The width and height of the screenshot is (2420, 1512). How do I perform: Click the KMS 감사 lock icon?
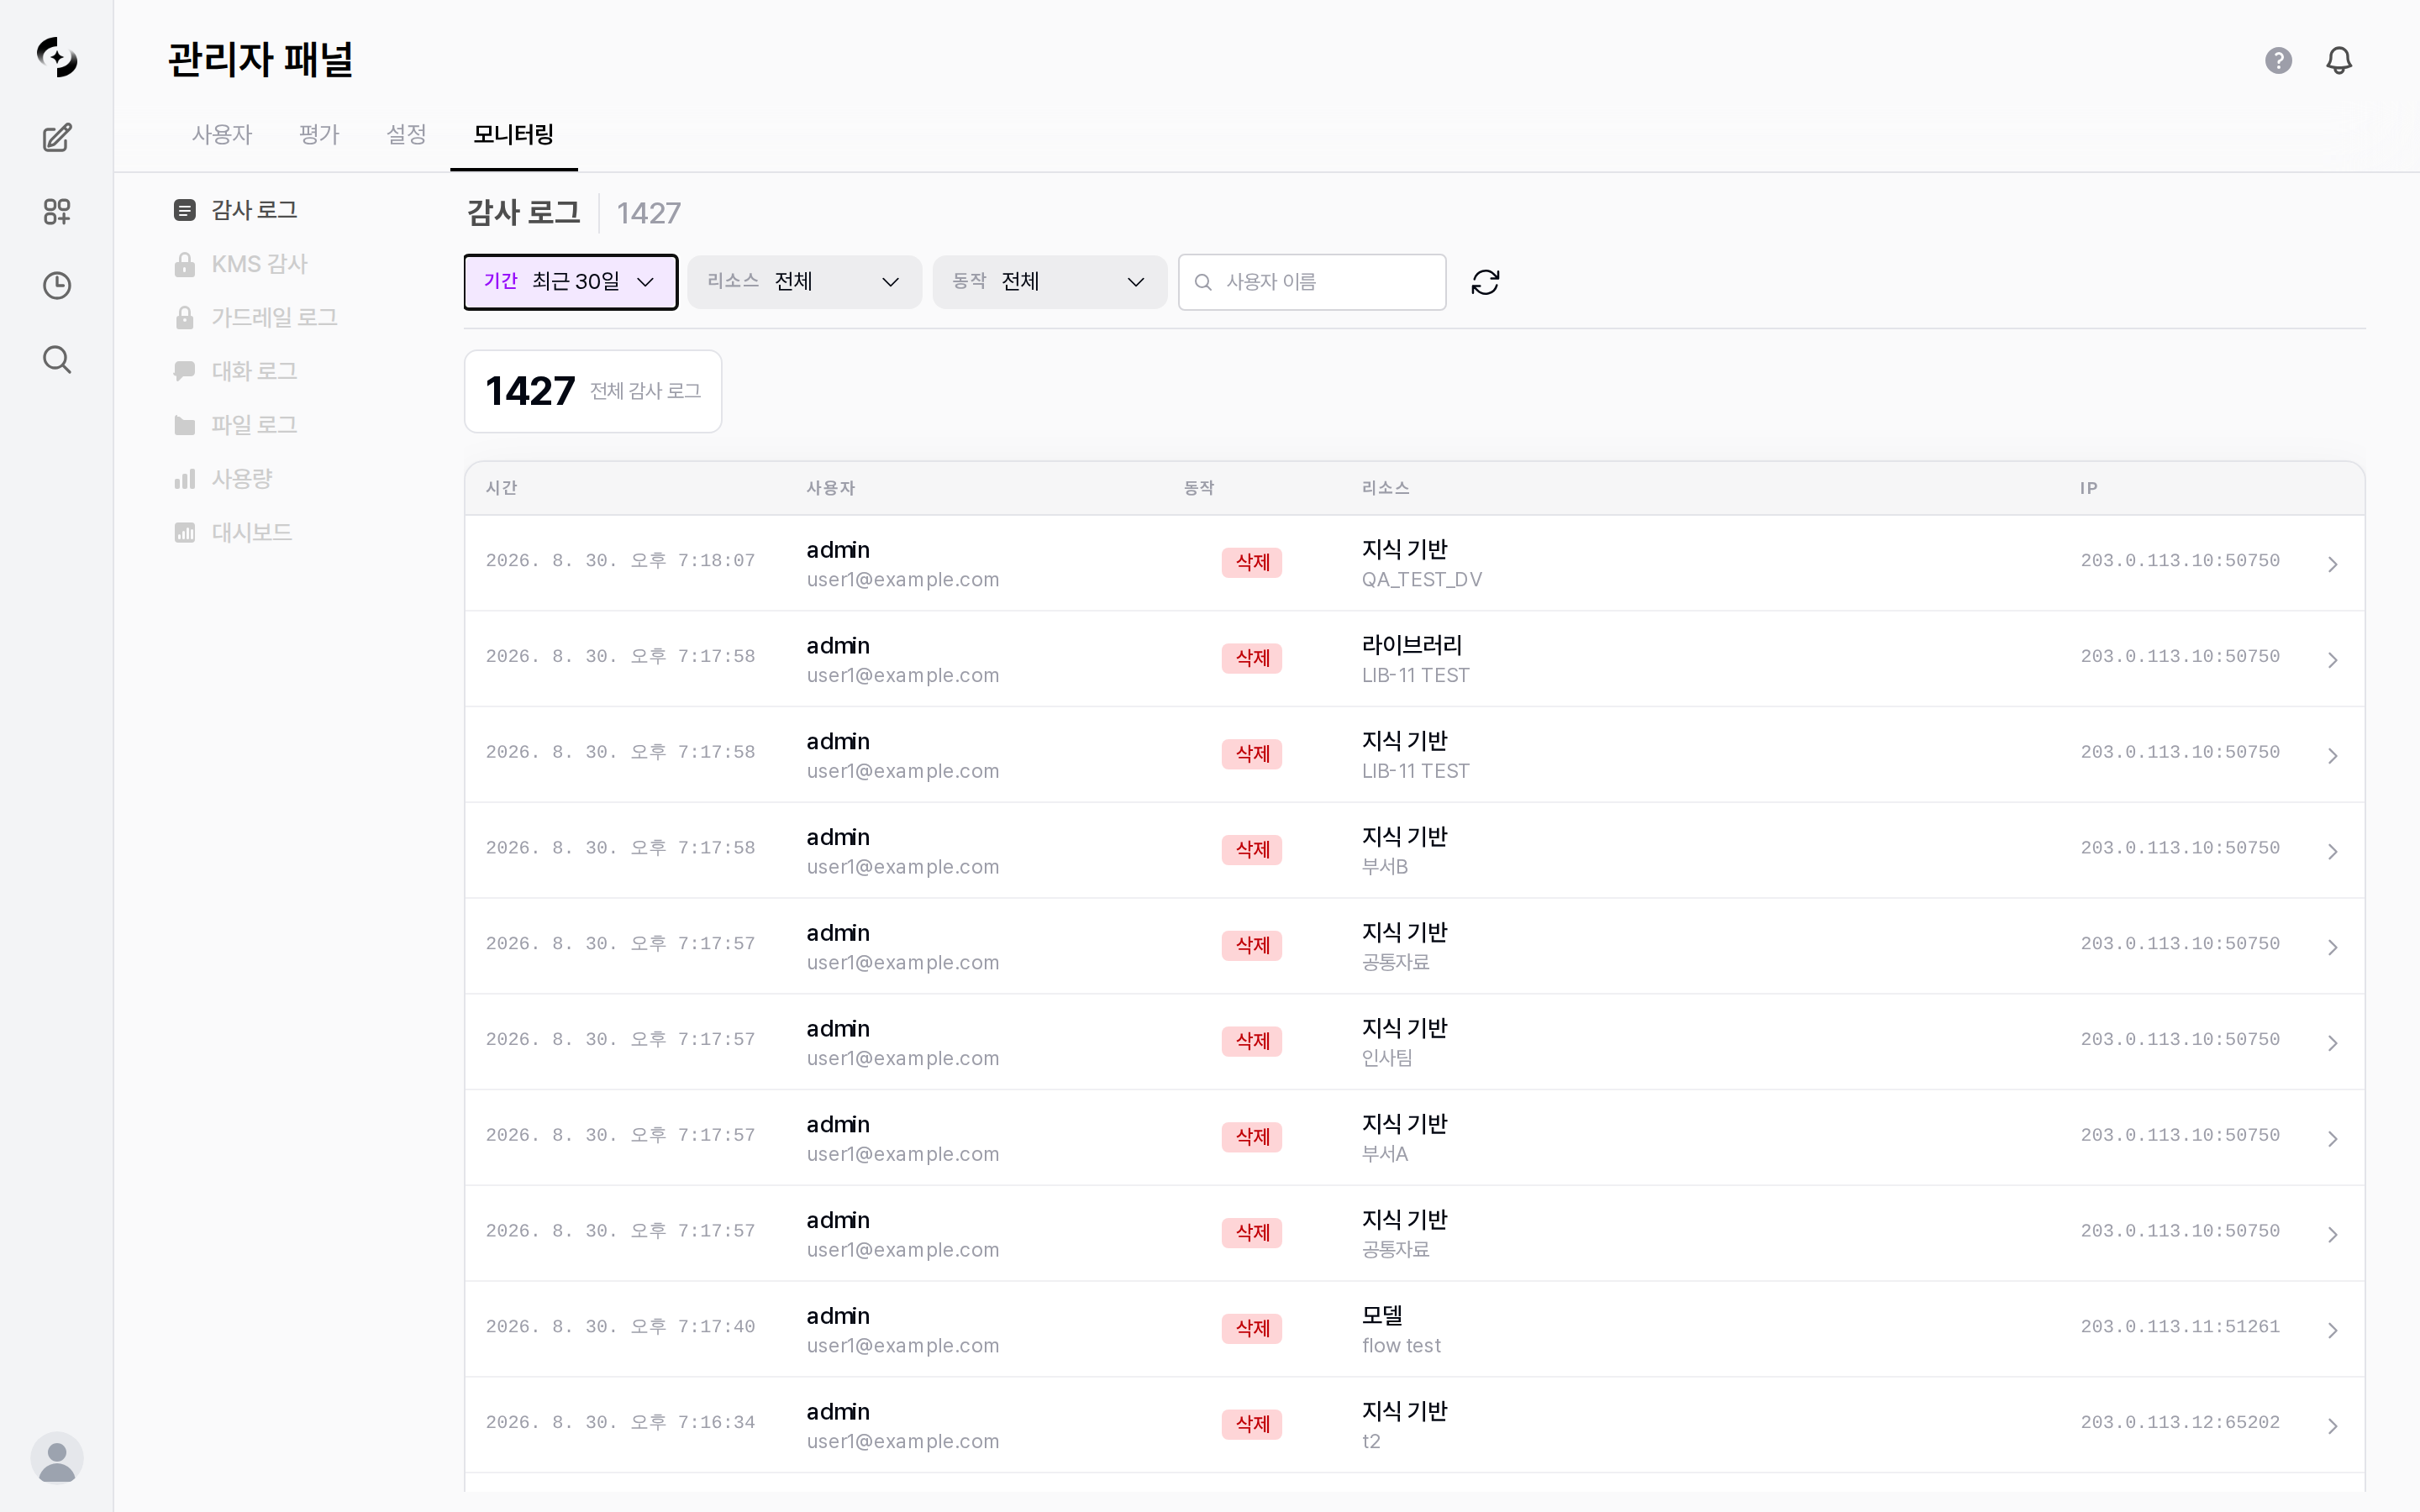pyautogui.click(x=185, y=264)
